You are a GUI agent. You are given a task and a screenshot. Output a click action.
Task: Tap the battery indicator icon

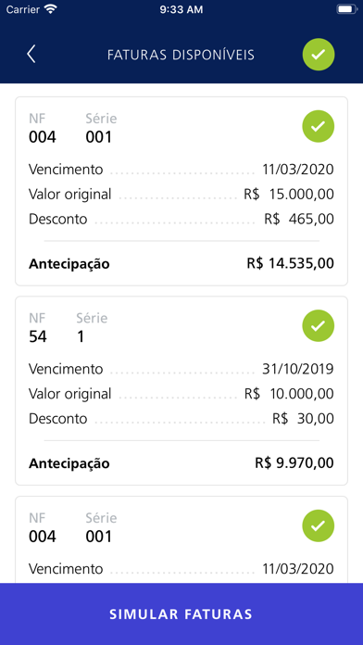coord(346,9)
